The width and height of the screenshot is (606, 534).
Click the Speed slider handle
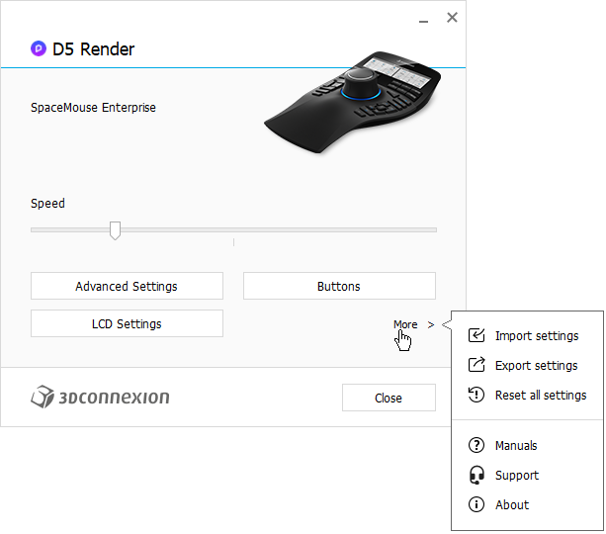pyautogui.click(x=115, y=230)
